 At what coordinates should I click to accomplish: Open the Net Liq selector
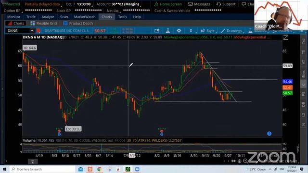click(x=114, y=11)
